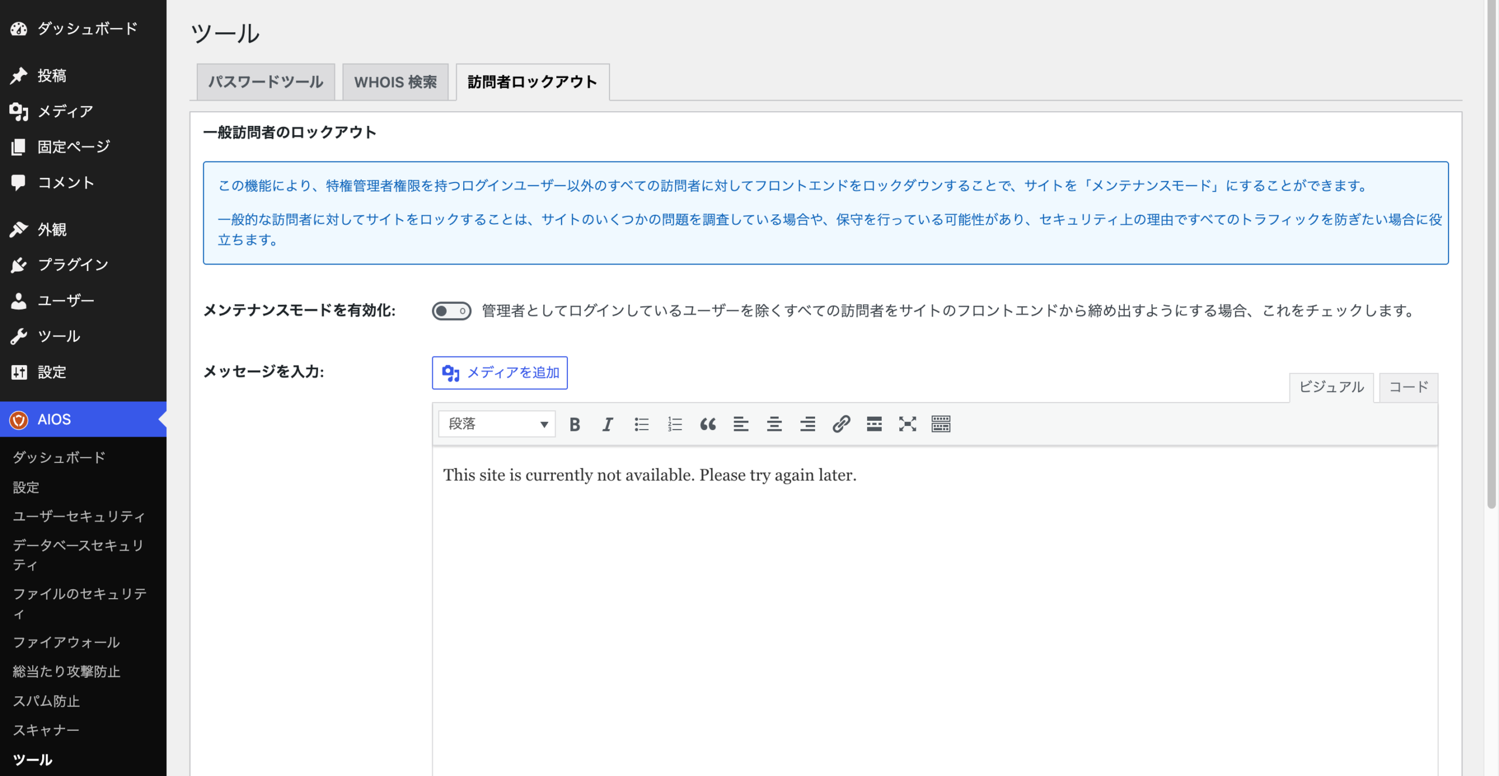Image resolution: width=1499 pixels, height=776 pixels.
Task: Click the Italic formatting icon
Action: tap(608, 424)
